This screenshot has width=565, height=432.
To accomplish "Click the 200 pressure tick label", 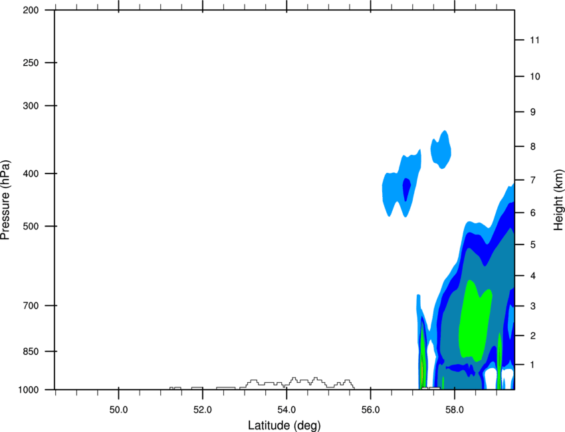I will pos(31,10).
